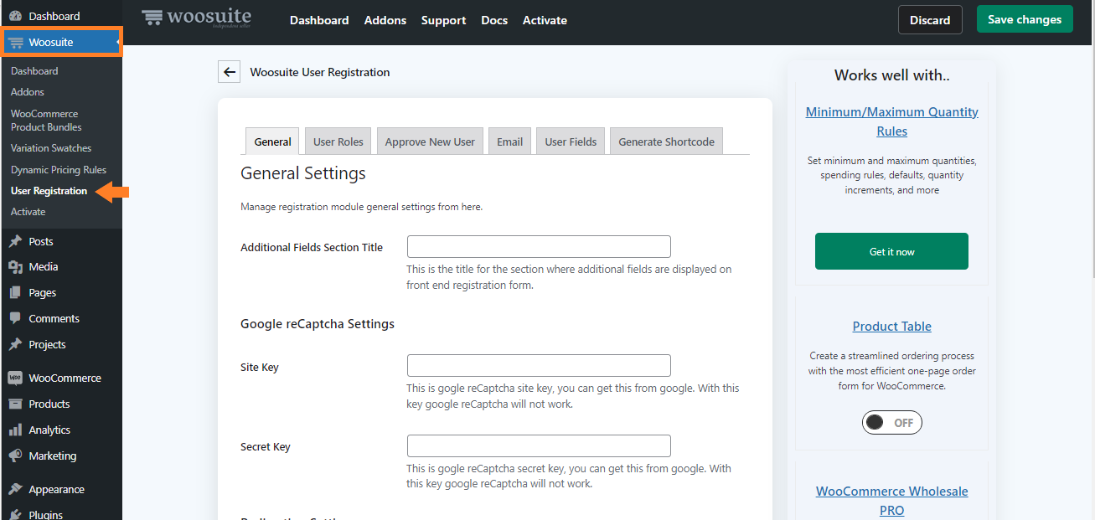Open the Generate Shortcode tab
Viewport: 1095px width, 520px height.
pyautogui.click(x=666, y=142)
